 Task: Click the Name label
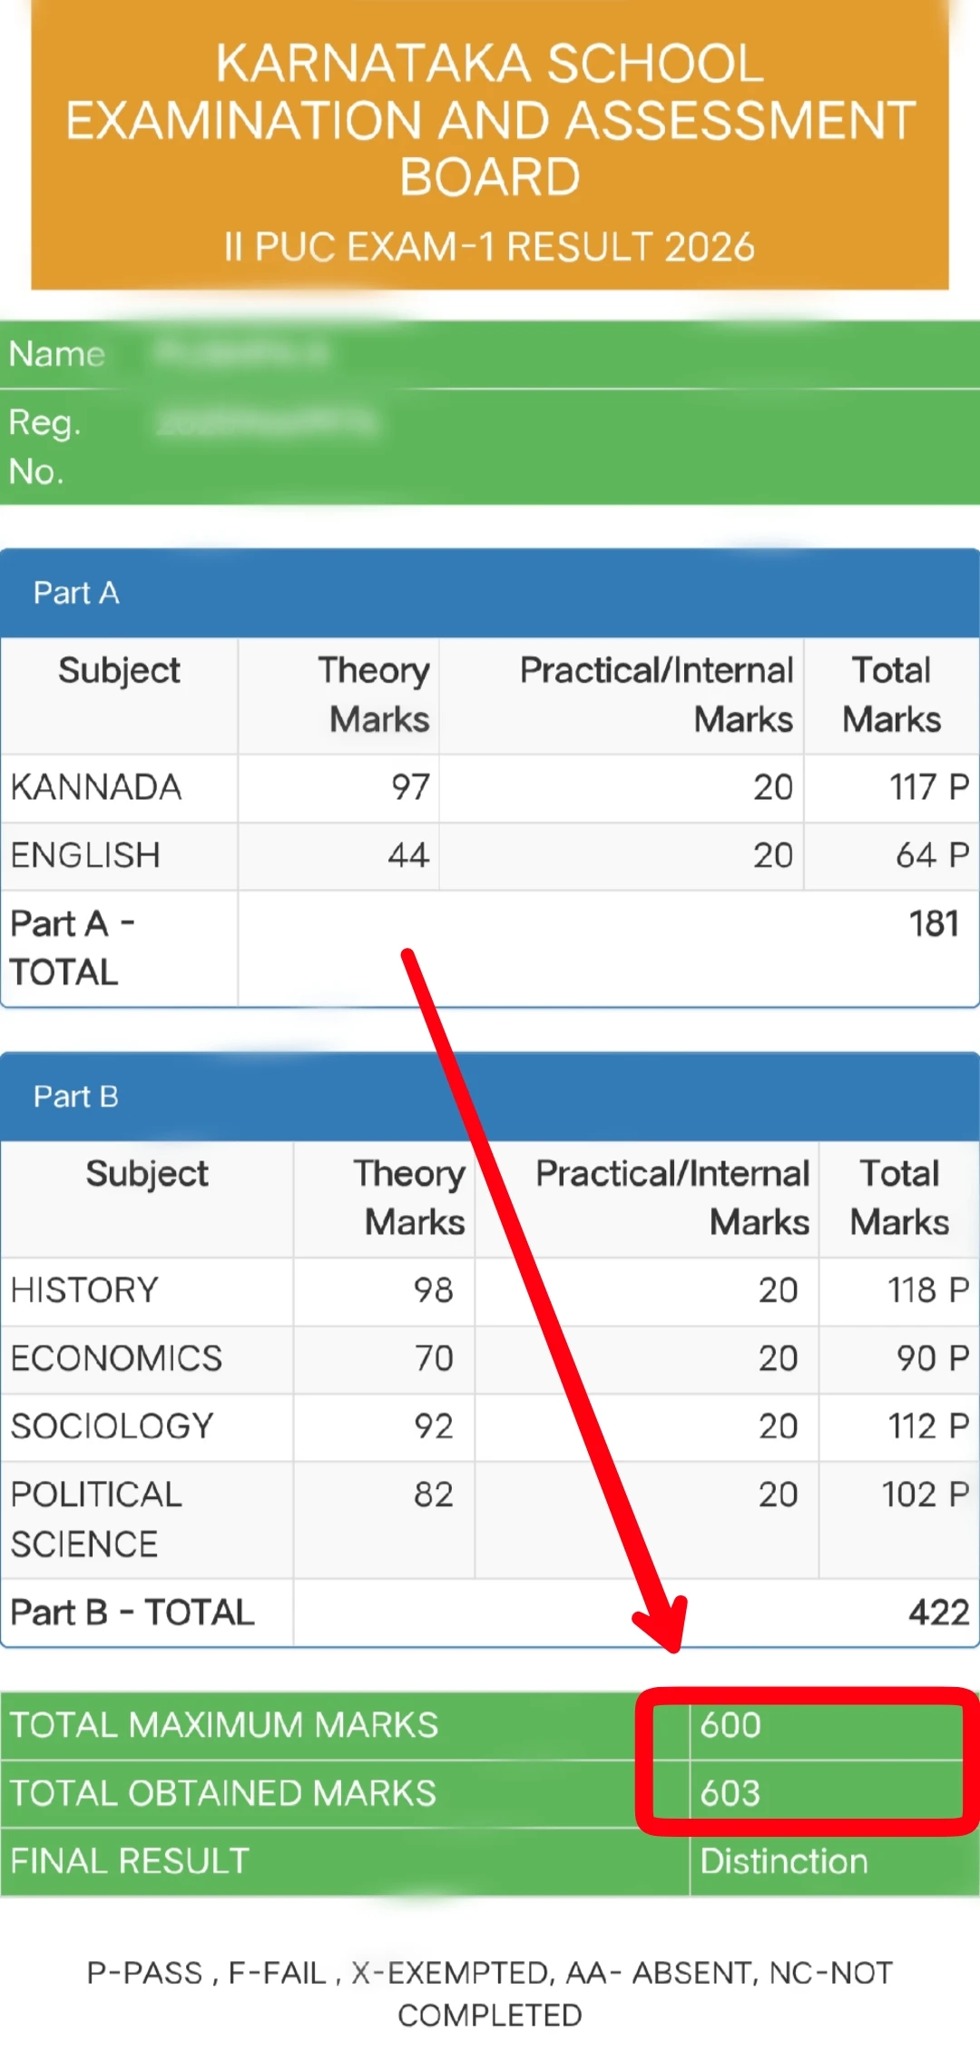tap(57, 354)
